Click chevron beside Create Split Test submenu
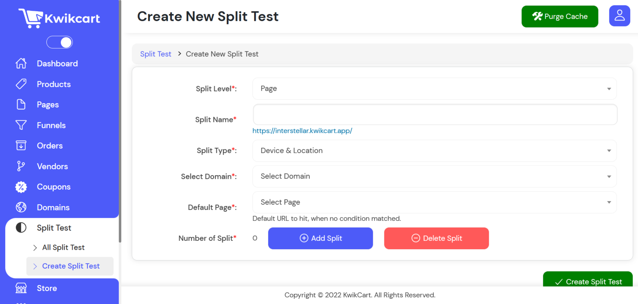Viewport: 638px width, 304px height. pyautogui.click(x=35, y=266)
